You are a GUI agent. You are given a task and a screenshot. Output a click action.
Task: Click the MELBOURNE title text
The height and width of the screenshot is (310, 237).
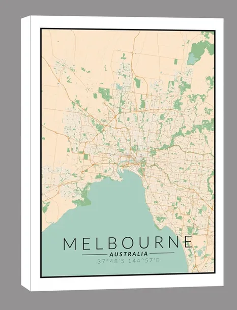click(x=128, y=242)
